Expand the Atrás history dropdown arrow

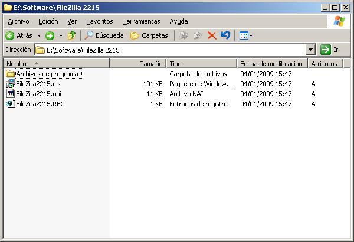(x=39, y=35)
